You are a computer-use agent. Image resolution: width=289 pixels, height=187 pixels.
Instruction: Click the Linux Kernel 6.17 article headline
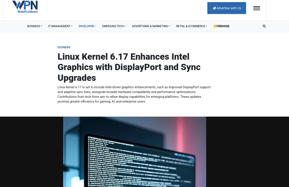129,67
